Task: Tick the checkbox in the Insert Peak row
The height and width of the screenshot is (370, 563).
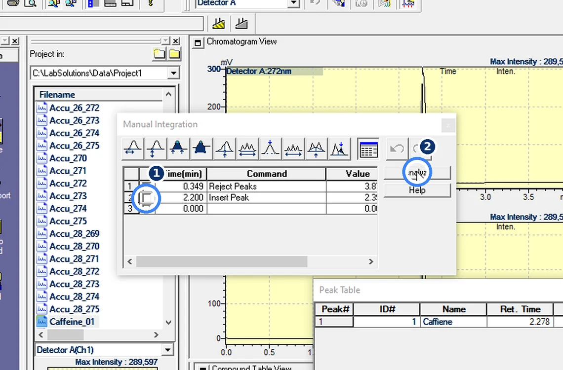Action: tap(147, 198)
